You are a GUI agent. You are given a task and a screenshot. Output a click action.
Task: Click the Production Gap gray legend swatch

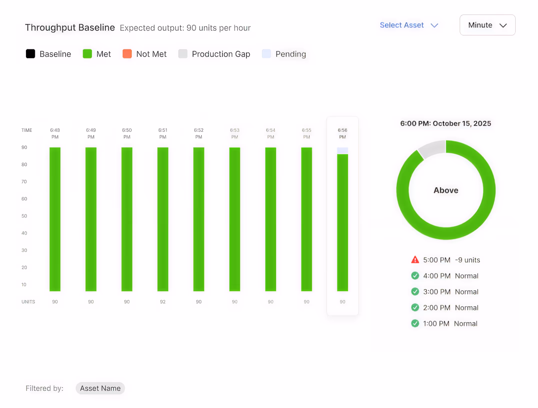click(183, 54)
